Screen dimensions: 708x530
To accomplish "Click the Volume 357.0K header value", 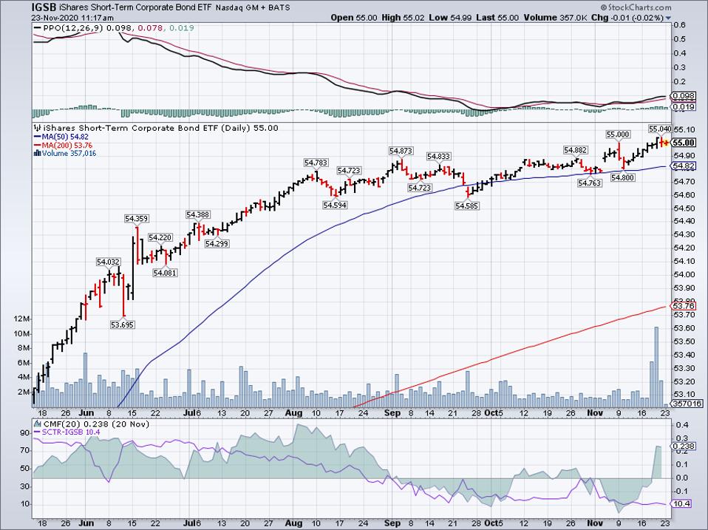I will pos(555,18).
